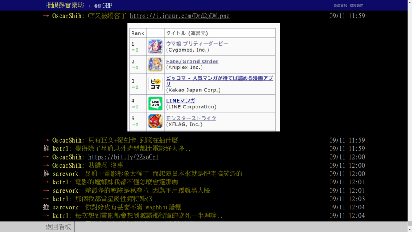Click the green LINE Manga app icon

pos(155,104)
